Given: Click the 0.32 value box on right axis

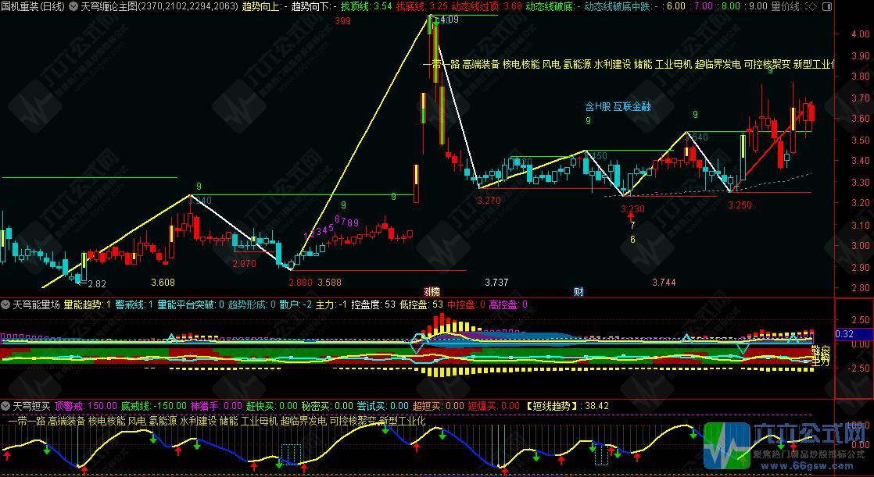Looking at the screenshot, I should click(844, 334).
